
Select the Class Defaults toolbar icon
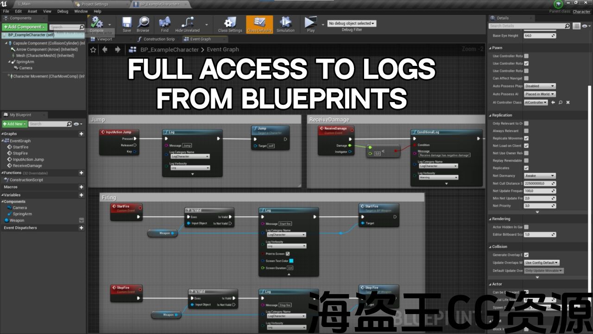pyautogui.click(x=259, y=23)
